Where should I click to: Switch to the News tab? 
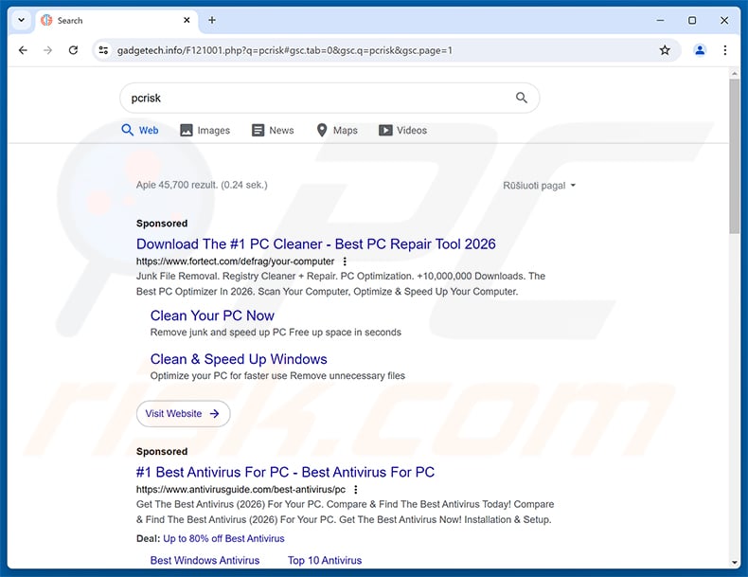pos(273,130)
